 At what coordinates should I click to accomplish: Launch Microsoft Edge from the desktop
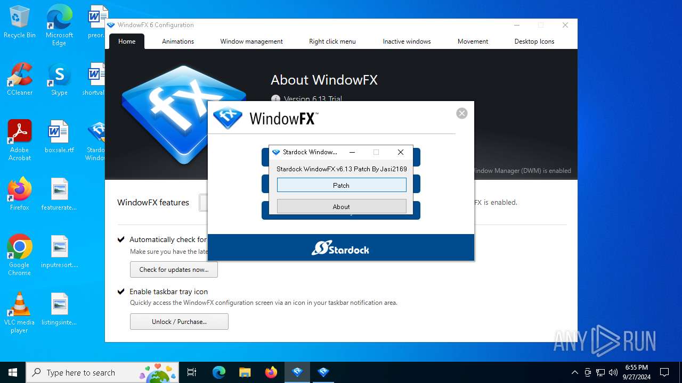[59, 25]
